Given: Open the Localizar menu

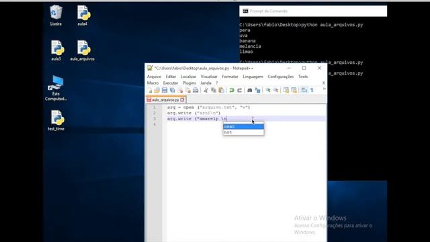Looking at the screenshot, I should 188,77.
